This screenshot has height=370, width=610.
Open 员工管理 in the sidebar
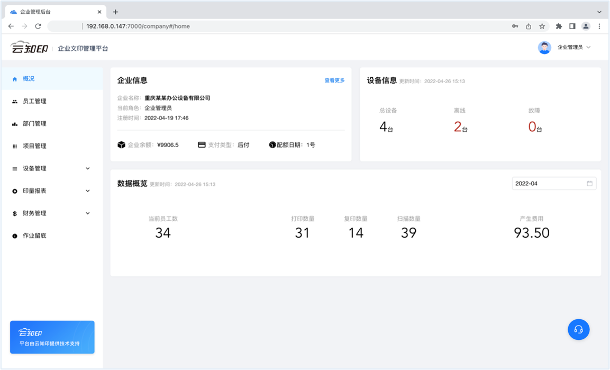click(34, 101)
